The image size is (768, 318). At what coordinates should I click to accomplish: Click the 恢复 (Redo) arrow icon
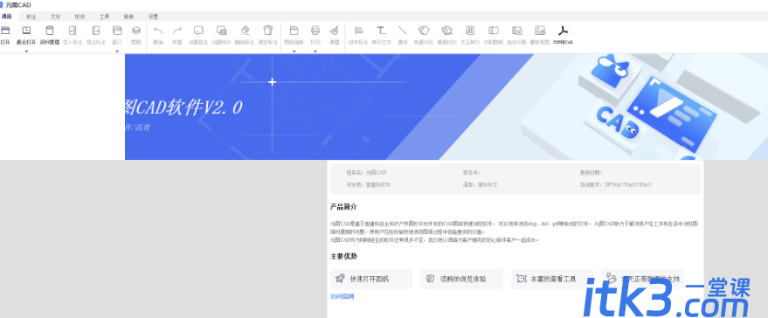(x=177, y=31)
